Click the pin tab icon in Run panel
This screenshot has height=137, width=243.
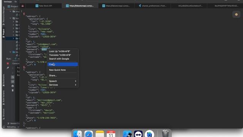pos(8,68)
